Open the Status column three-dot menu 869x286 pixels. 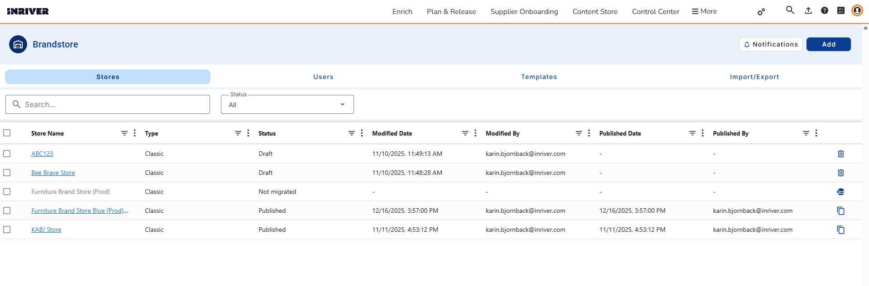362,133
